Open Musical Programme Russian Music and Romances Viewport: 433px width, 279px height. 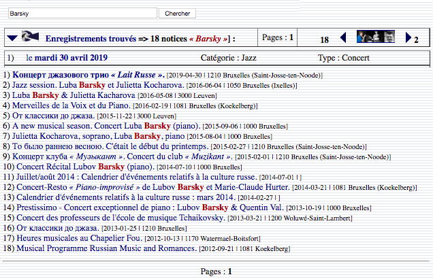pyautogui.click(x=106, y=248)
